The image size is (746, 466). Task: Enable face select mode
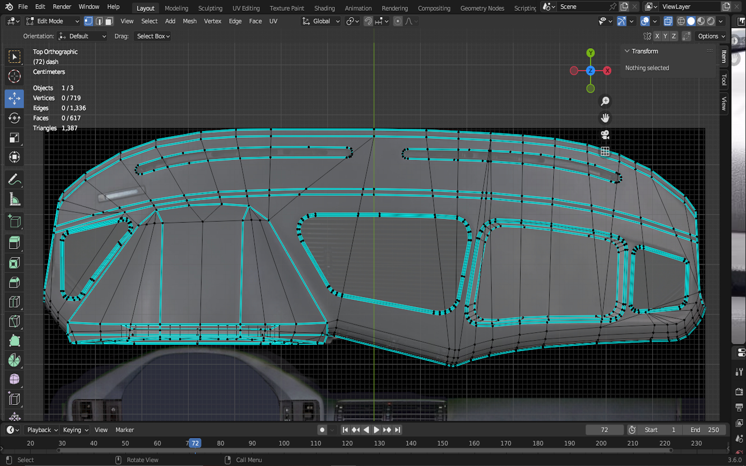[109, 21]
